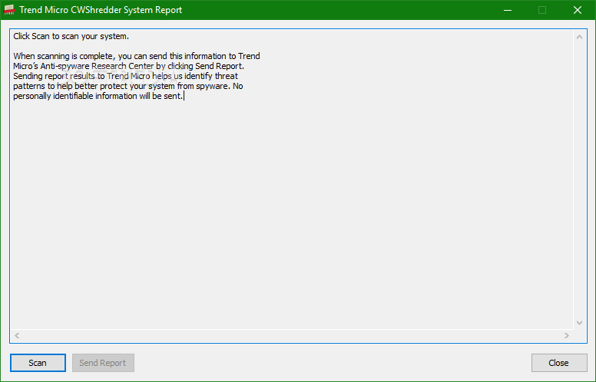
Task: Click the maximize window button
Action: (542, 10)
